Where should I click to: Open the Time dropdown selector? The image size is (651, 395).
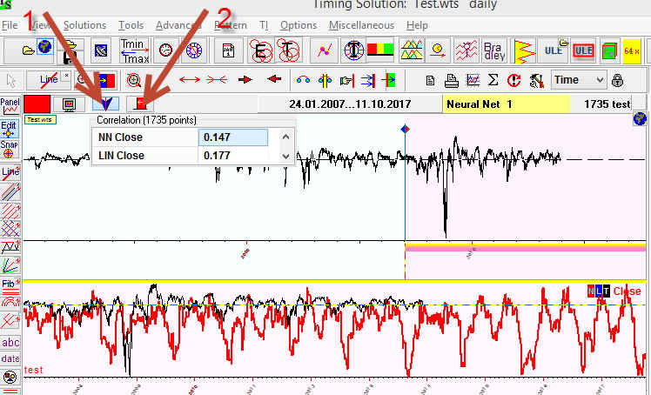[579, 80]
